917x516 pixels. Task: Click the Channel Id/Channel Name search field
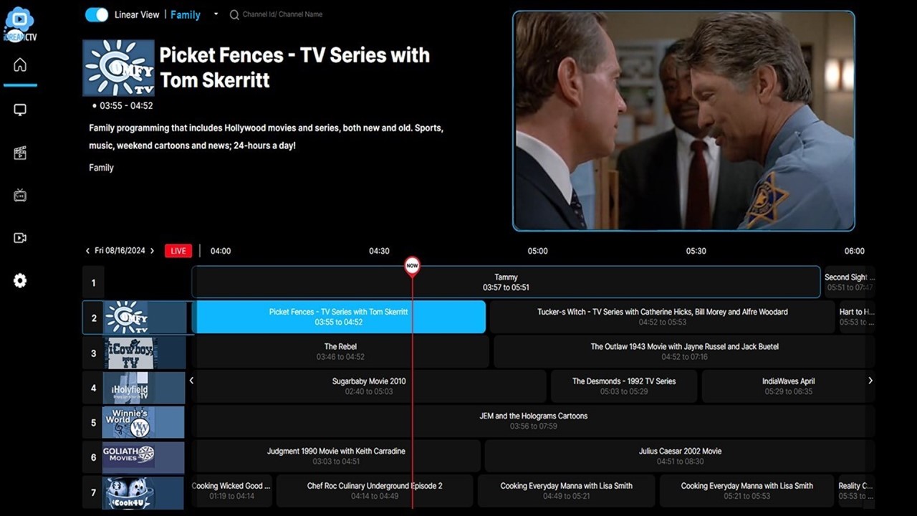pyautogui.click(x=283, y=14)
